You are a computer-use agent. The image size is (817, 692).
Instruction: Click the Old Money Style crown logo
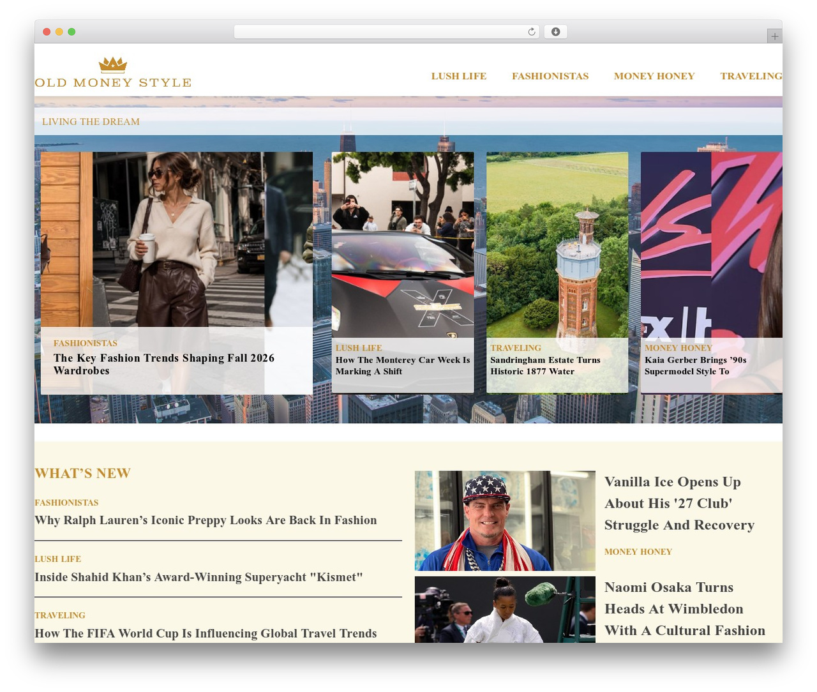point(113,73)
